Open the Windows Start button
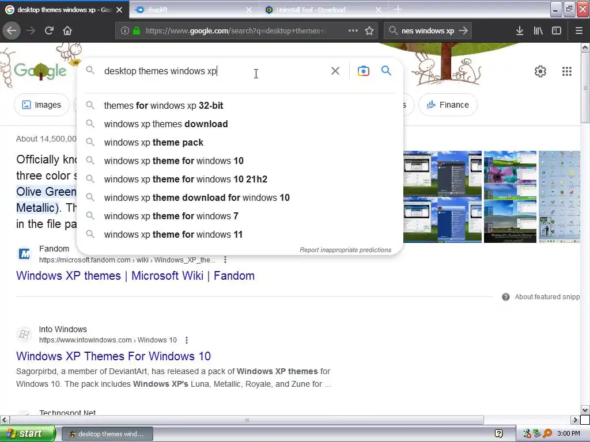Screen dimensions: 590x442 click(28, 434)
